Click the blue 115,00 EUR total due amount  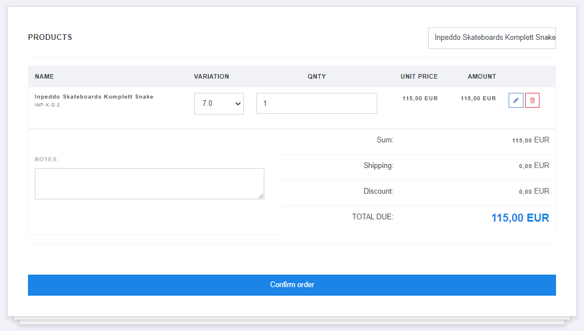click(x=520, y=218)
